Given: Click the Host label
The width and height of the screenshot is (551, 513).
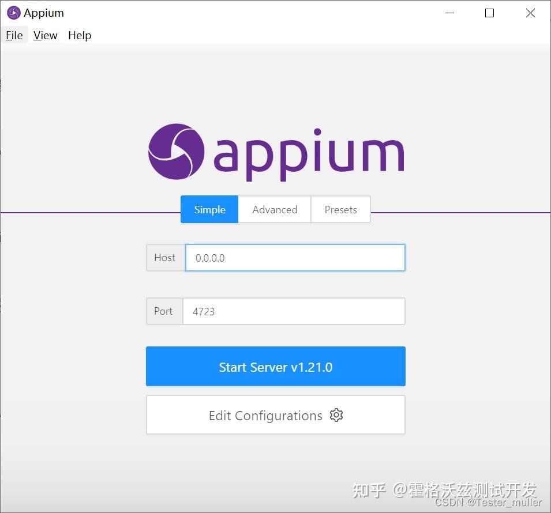Looking at the screenshot, I should (x=165, y=258).
